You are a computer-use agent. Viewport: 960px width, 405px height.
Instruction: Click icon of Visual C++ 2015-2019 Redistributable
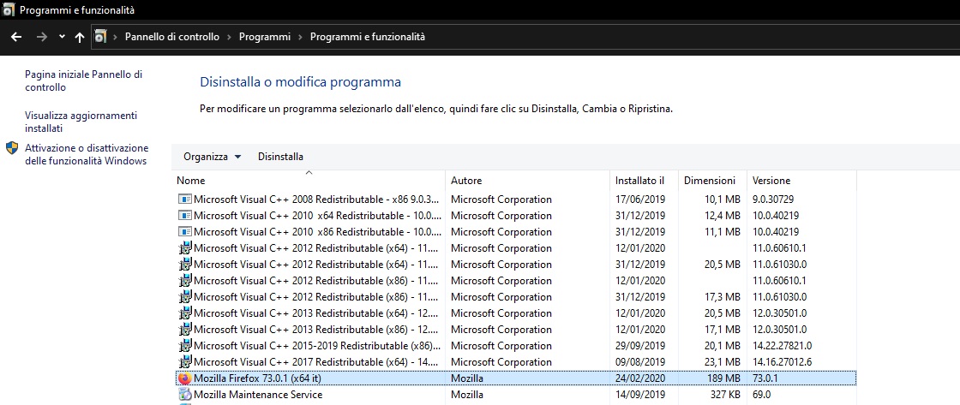(x=185, y=346)
